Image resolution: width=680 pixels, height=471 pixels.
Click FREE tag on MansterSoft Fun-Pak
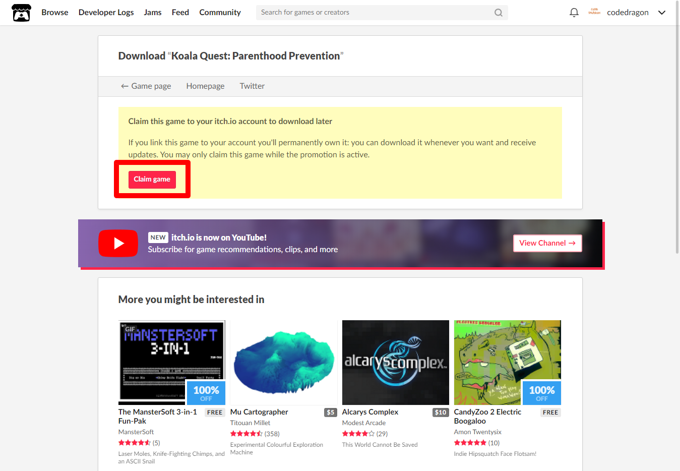point(215,413)
